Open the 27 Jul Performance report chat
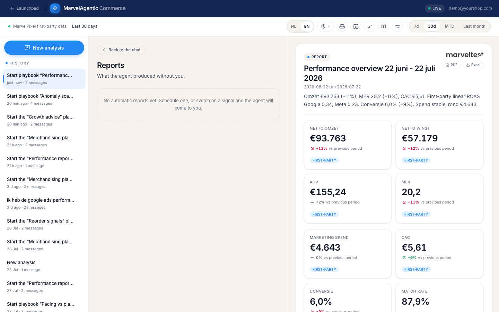Screen dimensions: 499x312 click(44, 287)
